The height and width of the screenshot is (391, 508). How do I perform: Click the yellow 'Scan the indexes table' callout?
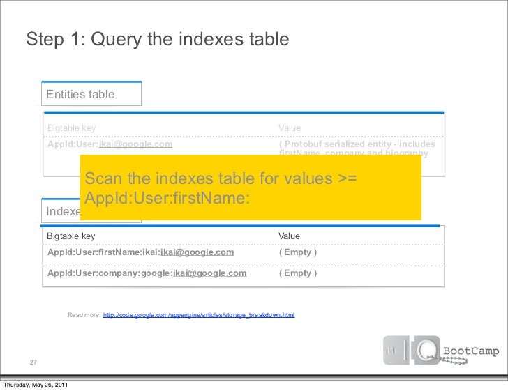(251, 187)
